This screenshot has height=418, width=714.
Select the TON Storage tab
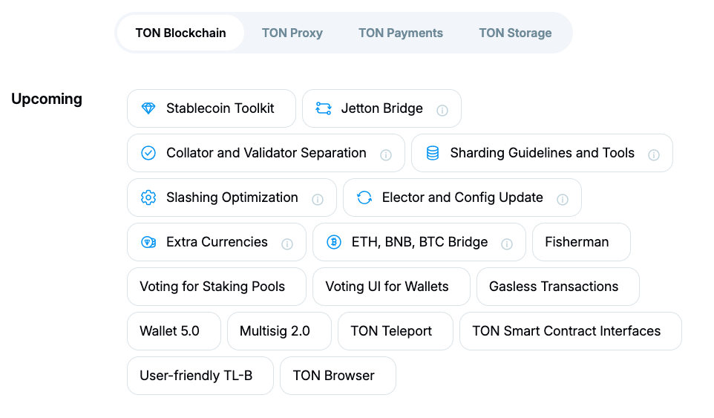tap(515, 33)
